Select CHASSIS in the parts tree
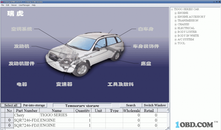Viewport: 221px width, 130px height. (183, 24)
